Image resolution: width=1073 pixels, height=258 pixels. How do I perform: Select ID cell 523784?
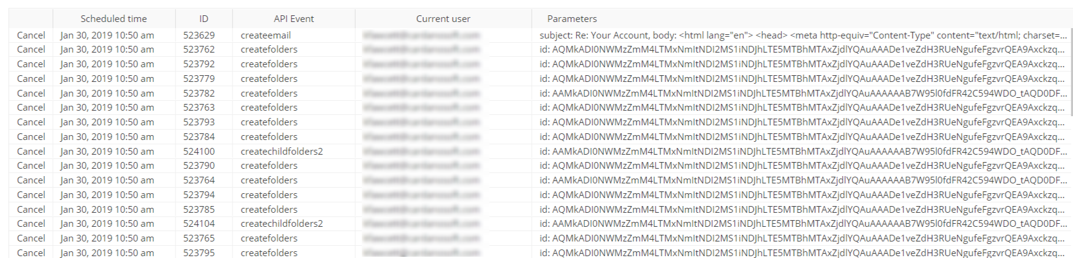(199, 137)
